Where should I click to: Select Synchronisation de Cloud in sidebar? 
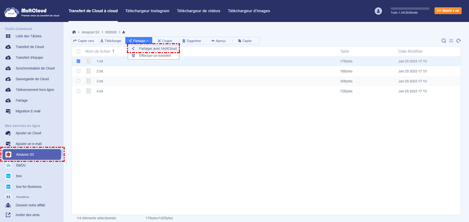(35, 68)
